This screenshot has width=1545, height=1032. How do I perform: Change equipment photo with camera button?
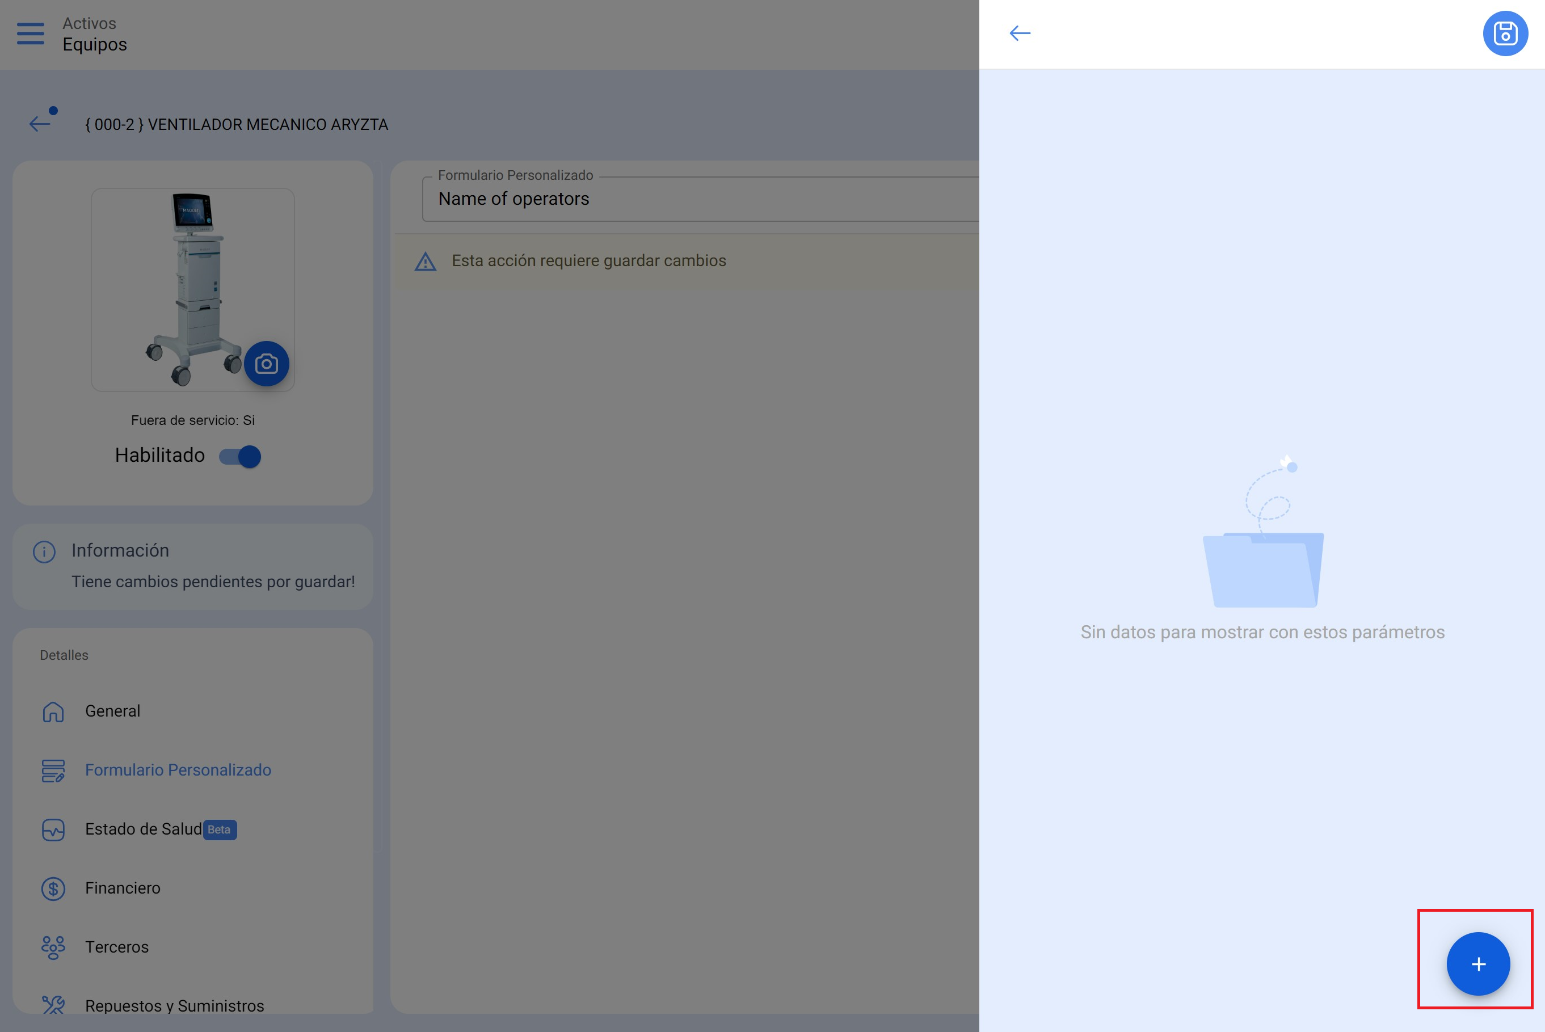click(267, 363)
